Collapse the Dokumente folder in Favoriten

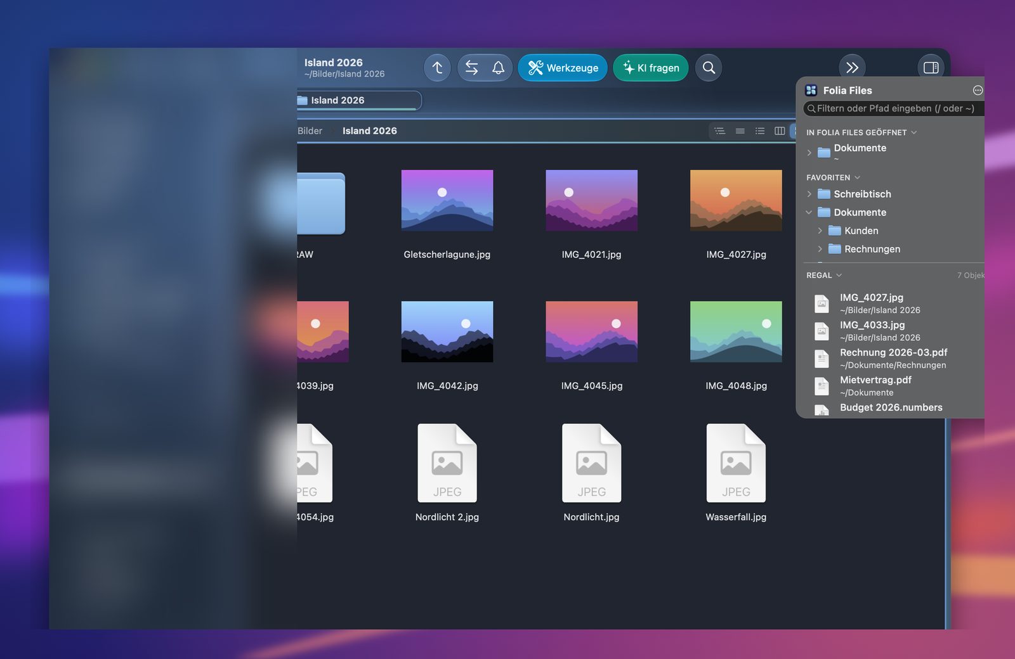[809, 212]
